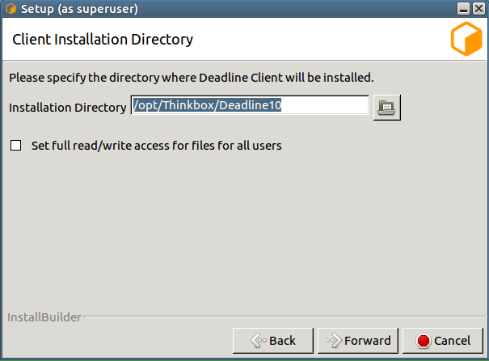Image resolution: width=489 pixels, height=361 pixels.
Task: Enable full read/write access checkbox
Action: coord(15,147)
